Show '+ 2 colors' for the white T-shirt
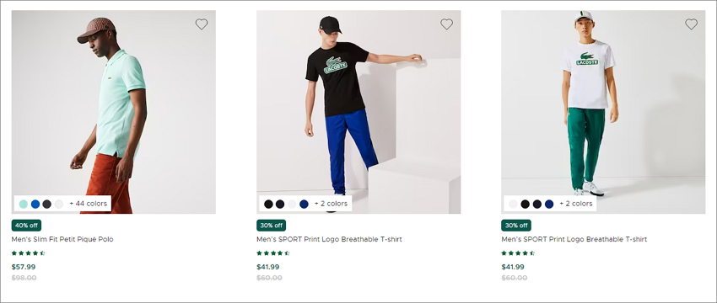The image size is (717, 303). pyautogui.click(x=575, y=204)
